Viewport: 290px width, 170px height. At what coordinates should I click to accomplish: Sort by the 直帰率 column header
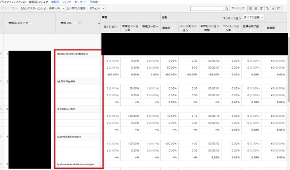(x=166, y=28)
